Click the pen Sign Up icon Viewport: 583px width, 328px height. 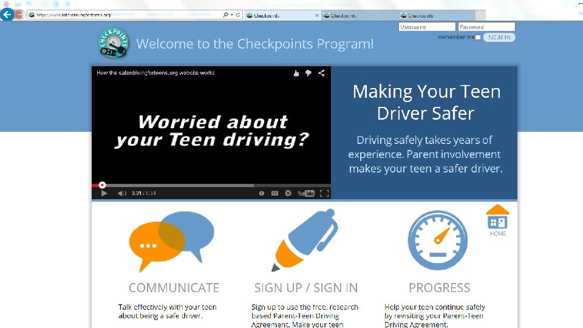(x=305, y=241)
